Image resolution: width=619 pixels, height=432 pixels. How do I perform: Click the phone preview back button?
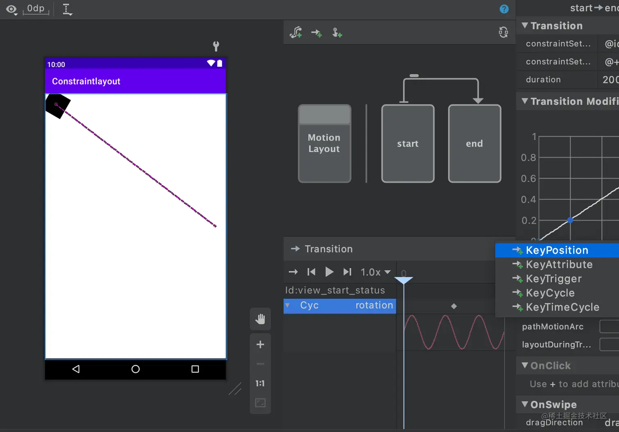(76, 369)
